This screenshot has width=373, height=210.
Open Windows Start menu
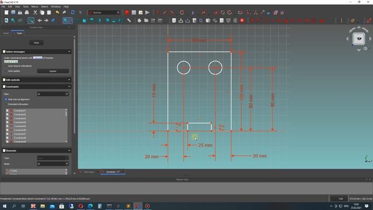pyautogui.click(x=4, y=206)
